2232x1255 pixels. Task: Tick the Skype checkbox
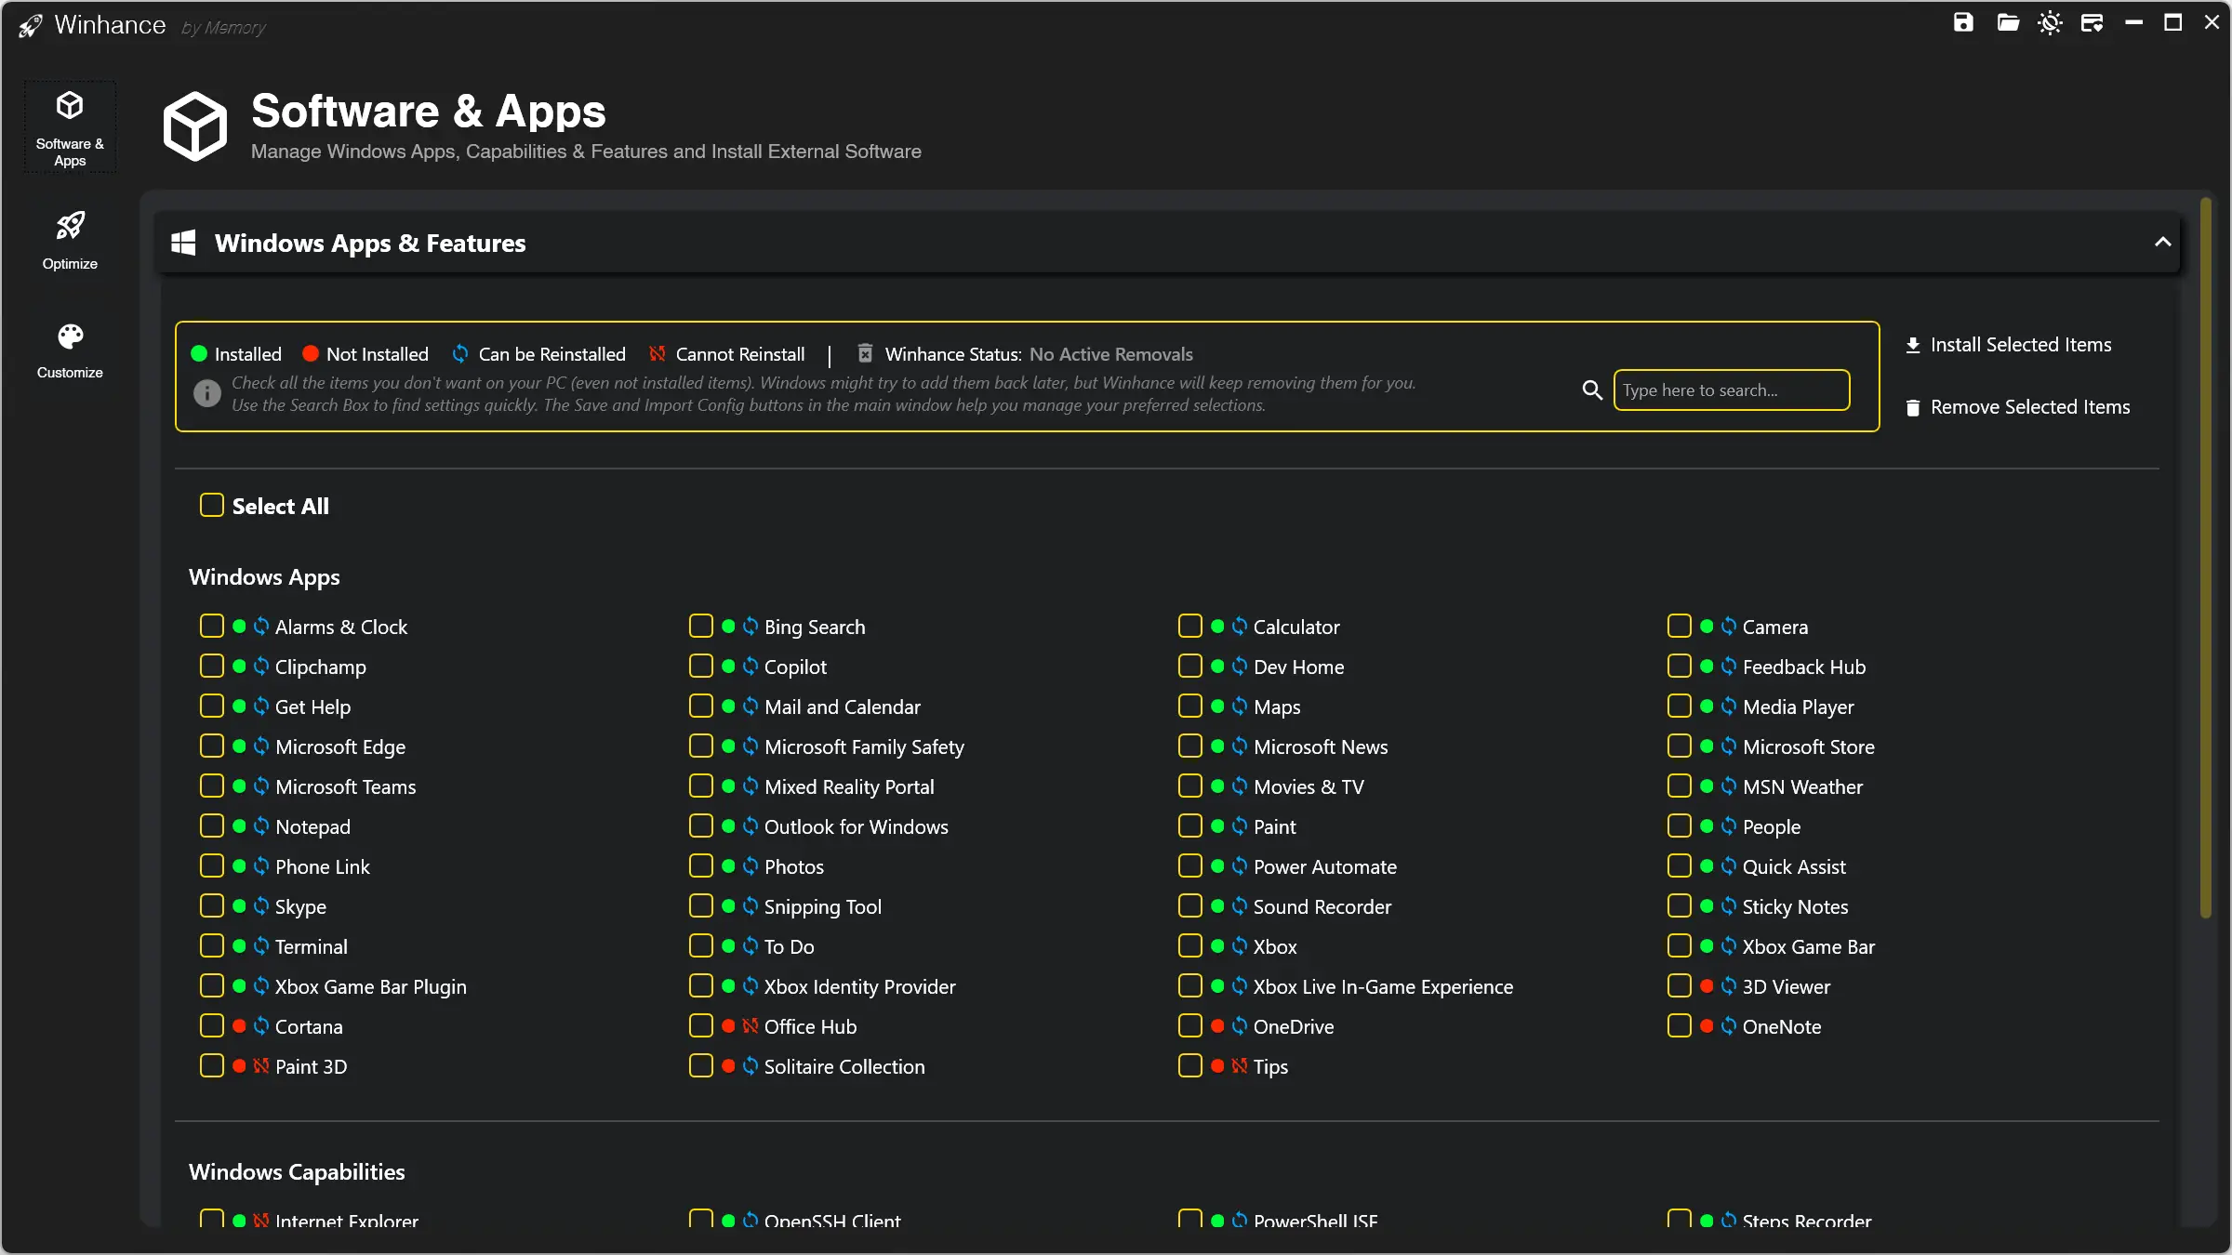[x=212, y=906]
